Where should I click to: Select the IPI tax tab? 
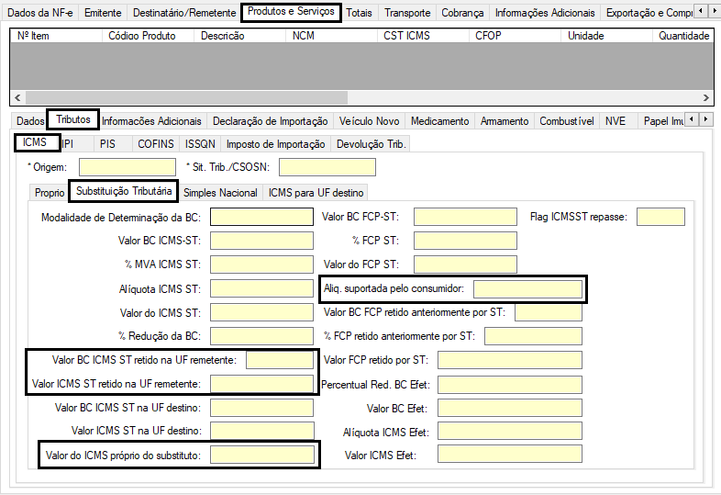[67, 144]
